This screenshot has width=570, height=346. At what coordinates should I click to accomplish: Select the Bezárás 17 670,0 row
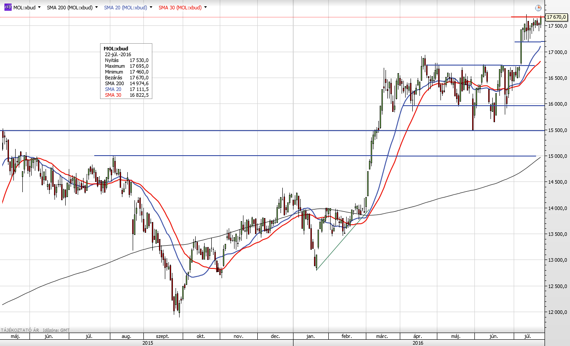tap(126, 78)
